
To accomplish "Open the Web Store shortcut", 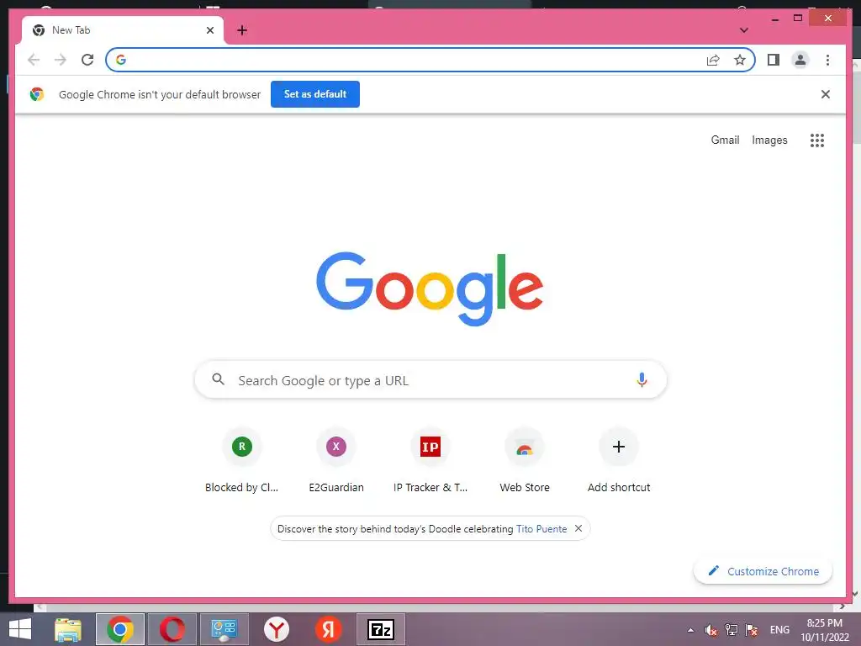I will coord(525,461).
